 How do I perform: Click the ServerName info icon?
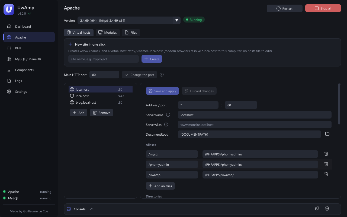(x=168, y=115)
